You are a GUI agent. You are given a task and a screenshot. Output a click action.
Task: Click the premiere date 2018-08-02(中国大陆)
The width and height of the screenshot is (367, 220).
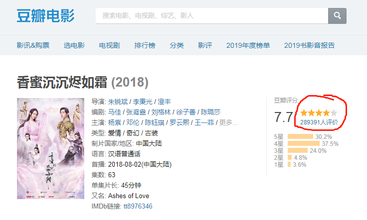[140, 164]
